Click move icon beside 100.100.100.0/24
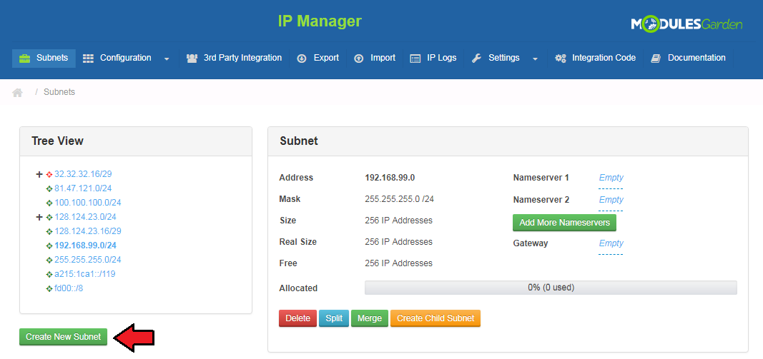 (49, 203)
